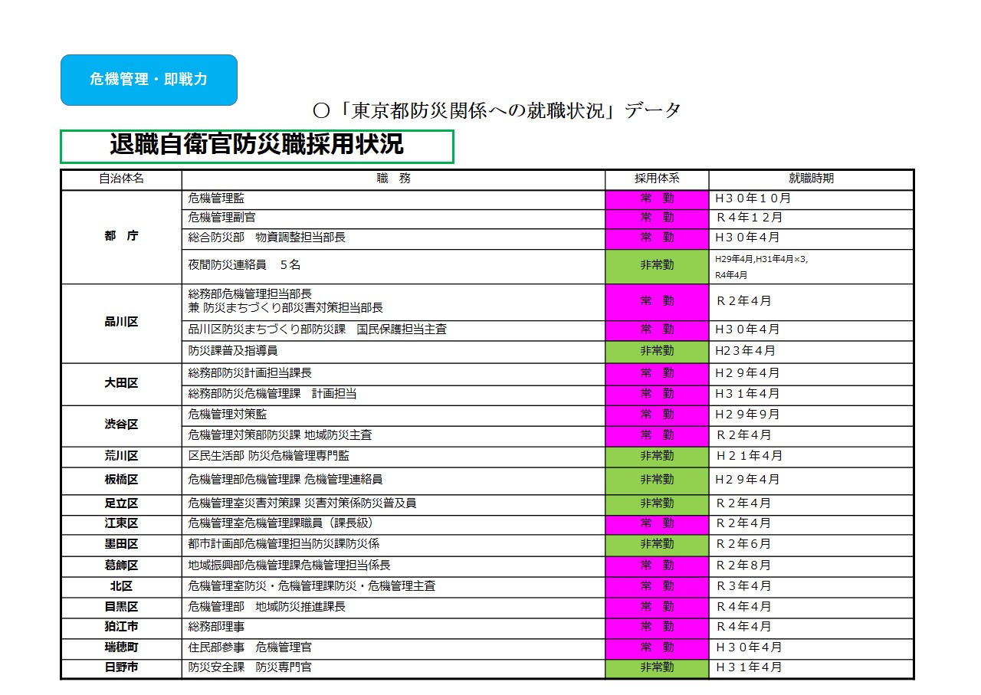
Task: Click the 墨田区 municipality cell
Action: (122, 545)
